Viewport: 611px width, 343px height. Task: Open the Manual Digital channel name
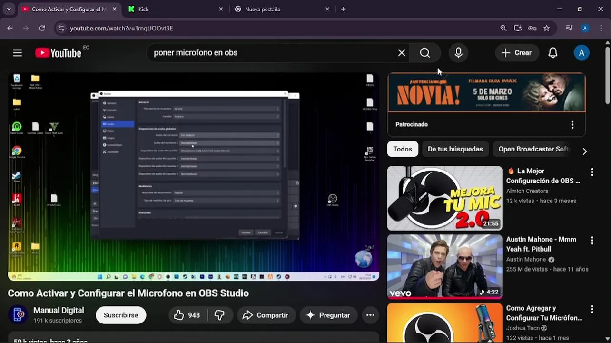click(x=59, y=310)
